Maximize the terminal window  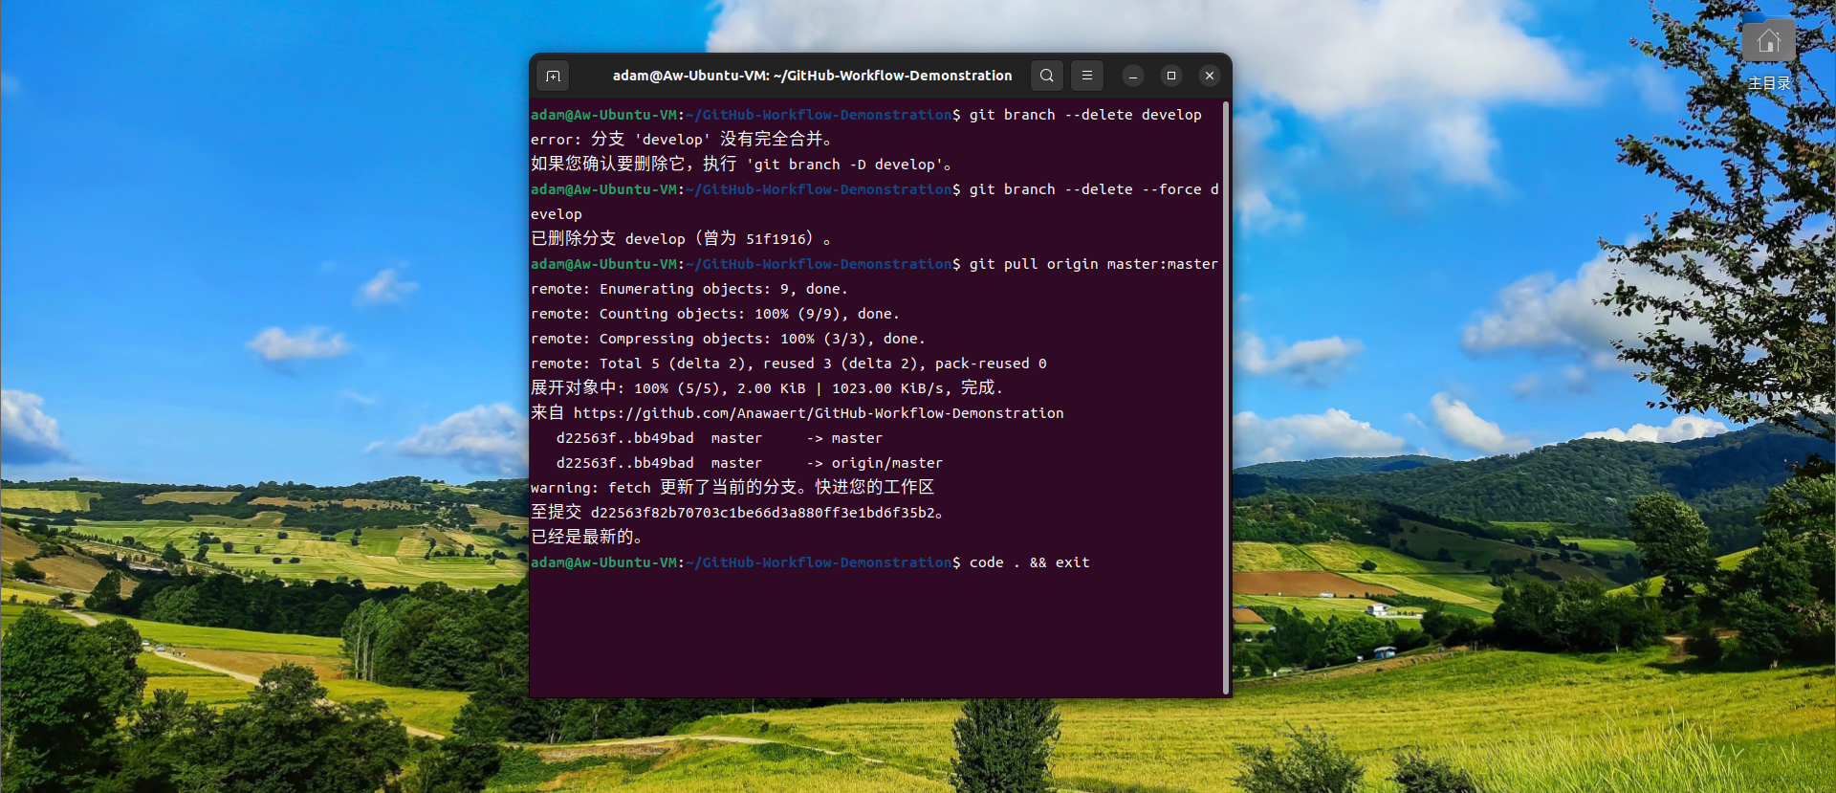(1171, 76)
